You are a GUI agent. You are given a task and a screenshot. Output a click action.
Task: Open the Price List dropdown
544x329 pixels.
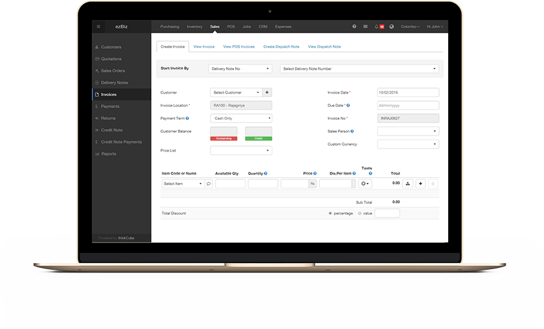241,150
